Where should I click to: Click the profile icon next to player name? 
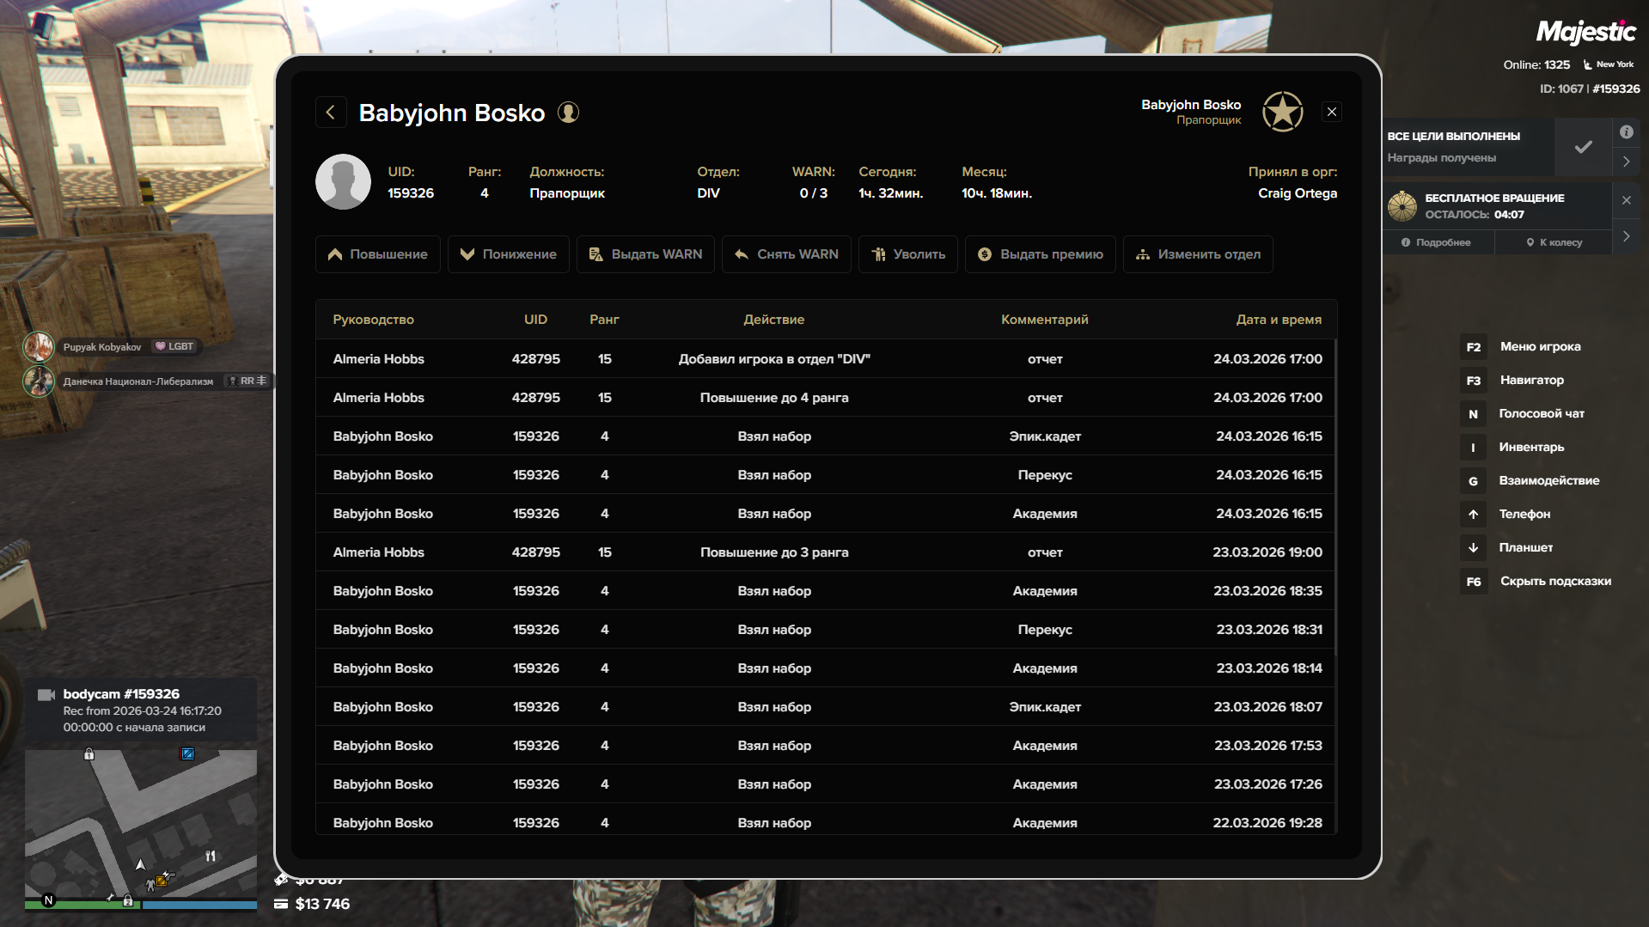(x=568, y=113)
